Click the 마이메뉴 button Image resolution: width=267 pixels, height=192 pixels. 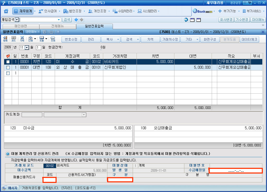pyautogui.click(x=258, y=20)
